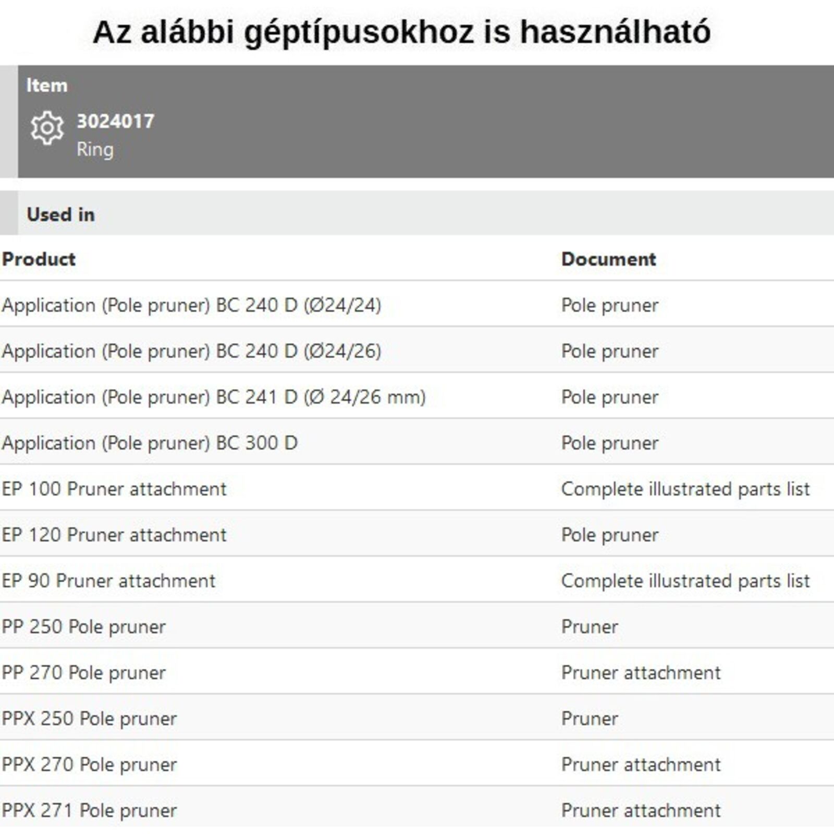Viewport: 834px width, 834px height.
Task: Select part number 3024017
Action: [x=115, y=121]
